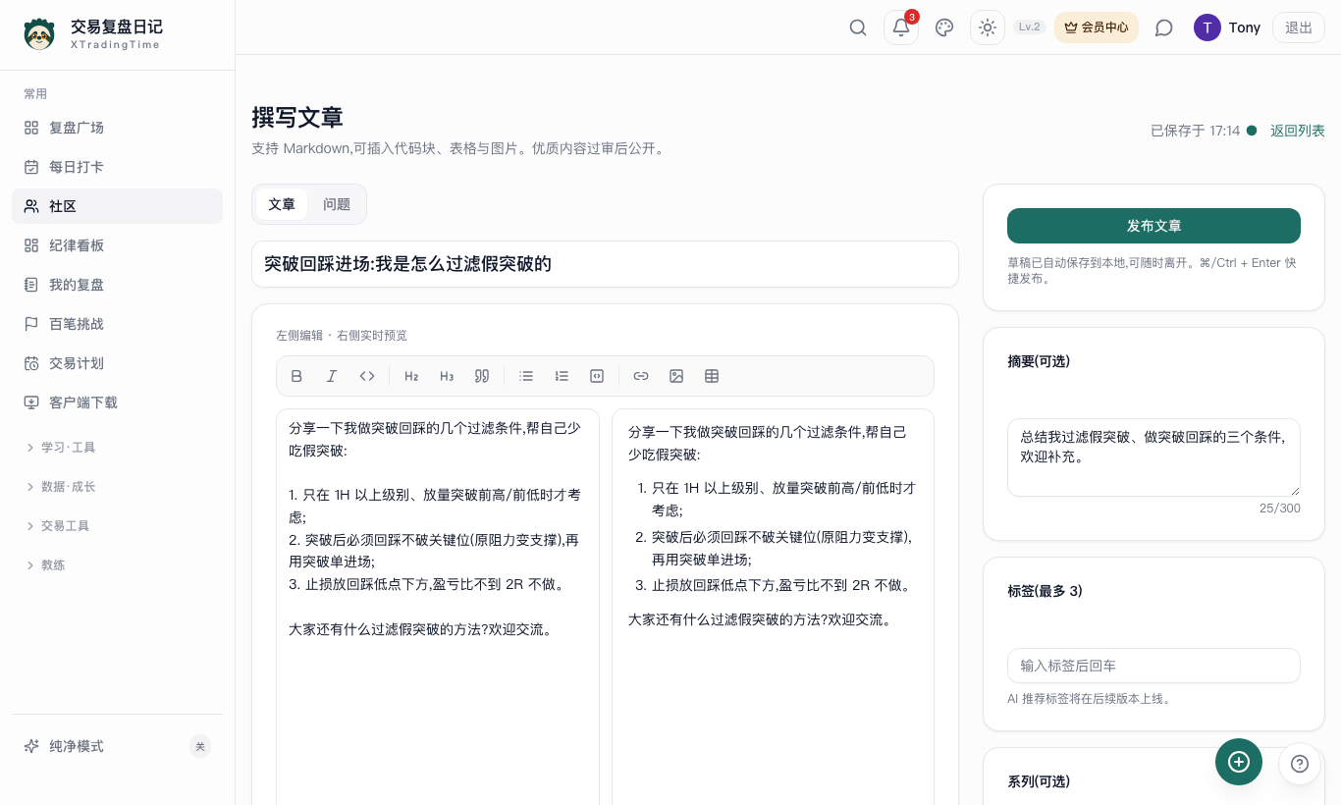Apply italic formatting in editor toolbar
Image resolution: width=1341 pixels, height=805 pixels.
(x=332, y=376)
